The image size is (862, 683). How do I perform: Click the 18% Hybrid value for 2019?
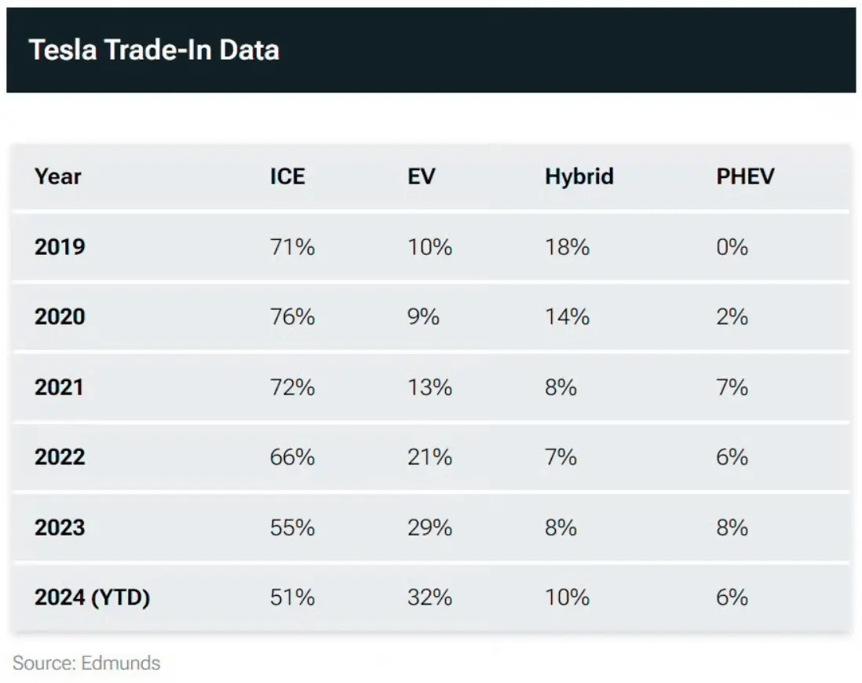click(568, 247)
